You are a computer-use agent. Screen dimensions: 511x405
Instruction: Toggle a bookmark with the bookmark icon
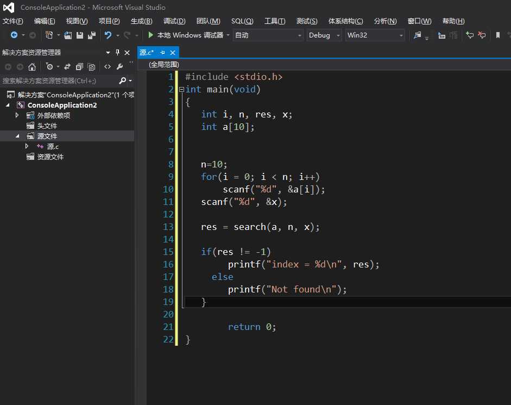click(x=498, y=35)
